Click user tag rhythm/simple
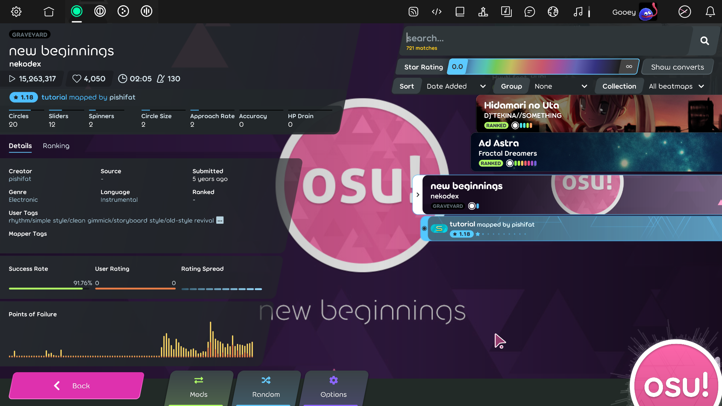This screenshot has height=406, width=722. [30, 220]
